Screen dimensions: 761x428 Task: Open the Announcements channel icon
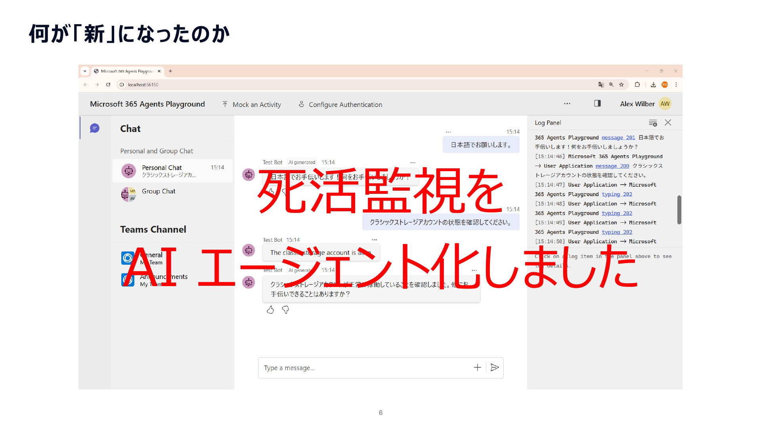click(x=128, y=280)
